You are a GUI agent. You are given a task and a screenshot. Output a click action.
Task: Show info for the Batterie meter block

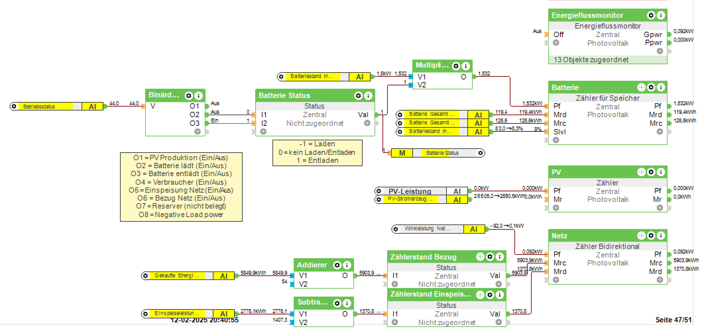click(661, 87)
